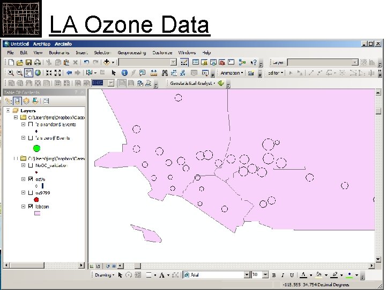The width and height of the screenshot is (386, 290).
Task: Open the ArcToolbox window
Action: 222,62
